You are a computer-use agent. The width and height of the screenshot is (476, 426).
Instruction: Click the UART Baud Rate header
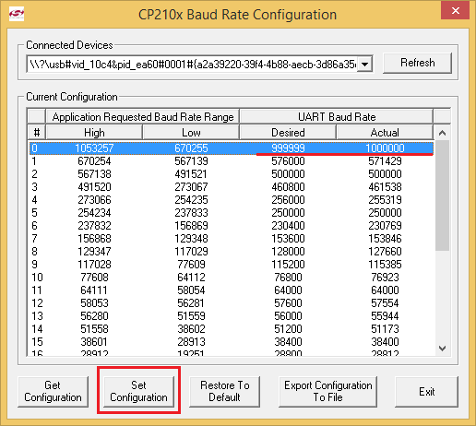pos(337,117)
